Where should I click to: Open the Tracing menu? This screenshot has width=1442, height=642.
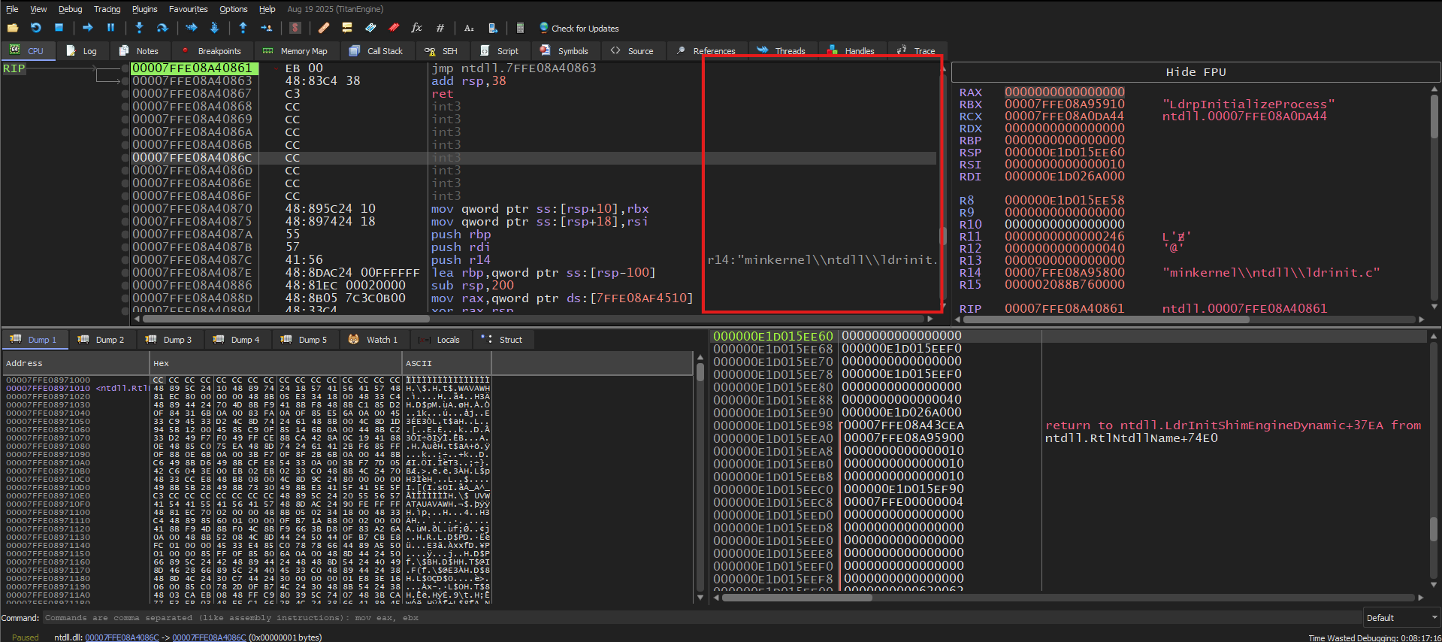(x=107, y=9)
